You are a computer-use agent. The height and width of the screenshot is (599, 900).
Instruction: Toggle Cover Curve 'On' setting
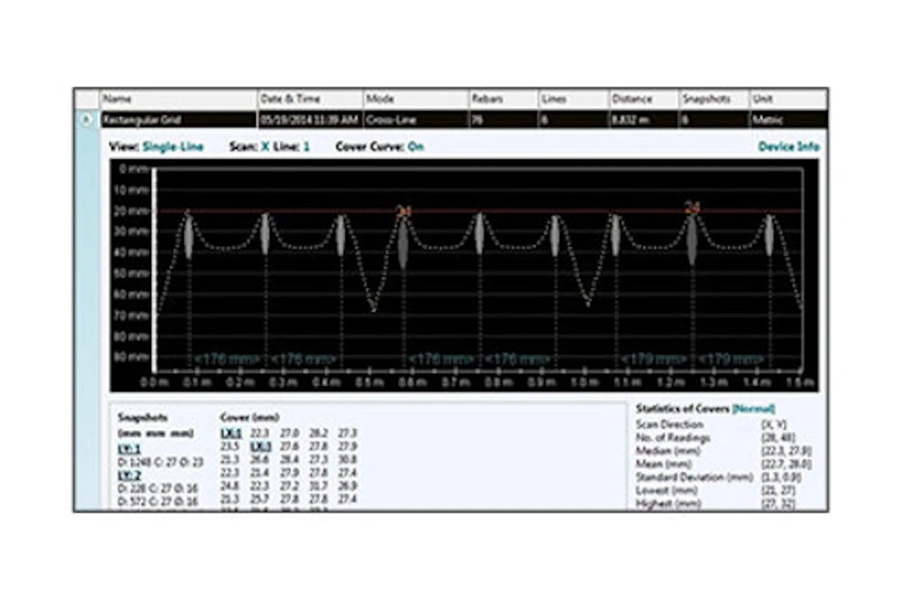click(x=415, y=147)
